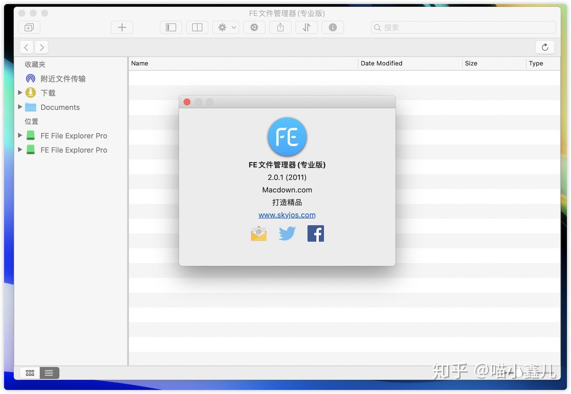Open a new connection with the plus icon

122,27
